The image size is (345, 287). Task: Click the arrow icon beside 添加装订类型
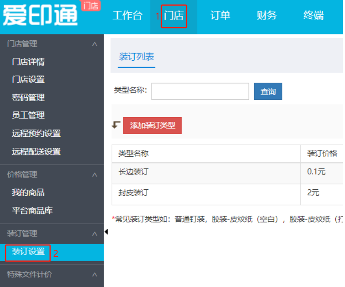coord(116,125)
